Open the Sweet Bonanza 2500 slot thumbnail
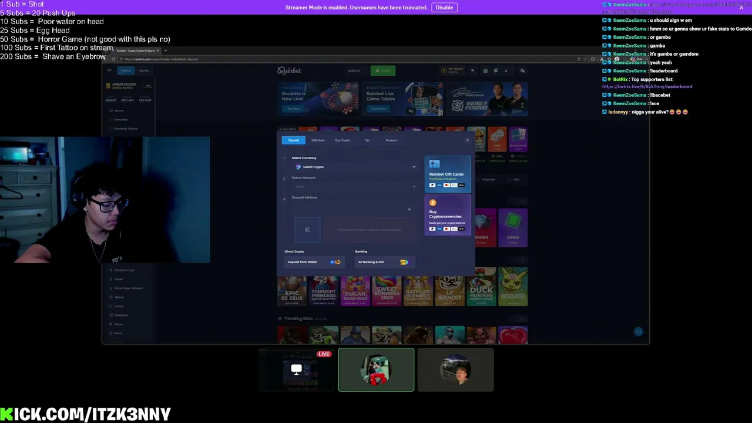Image resolution: width=752 pixels, height=423 pixels. [x=387, y=287]
